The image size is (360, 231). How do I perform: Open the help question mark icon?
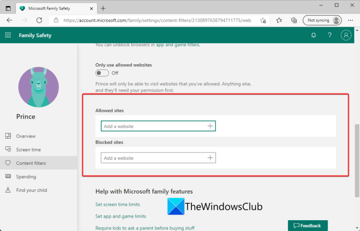(x=330, y=35)
